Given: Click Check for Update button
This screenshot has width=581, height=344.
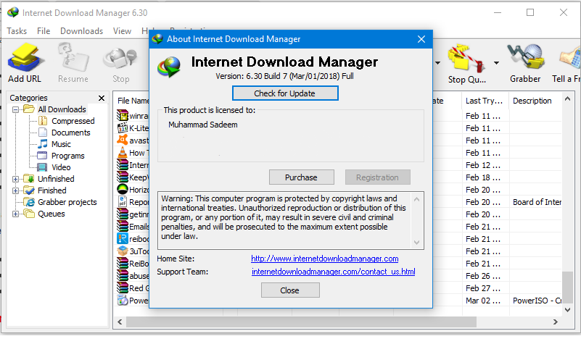Looking at the screenshot, I should pyautogui.click(x=285, y=93).
